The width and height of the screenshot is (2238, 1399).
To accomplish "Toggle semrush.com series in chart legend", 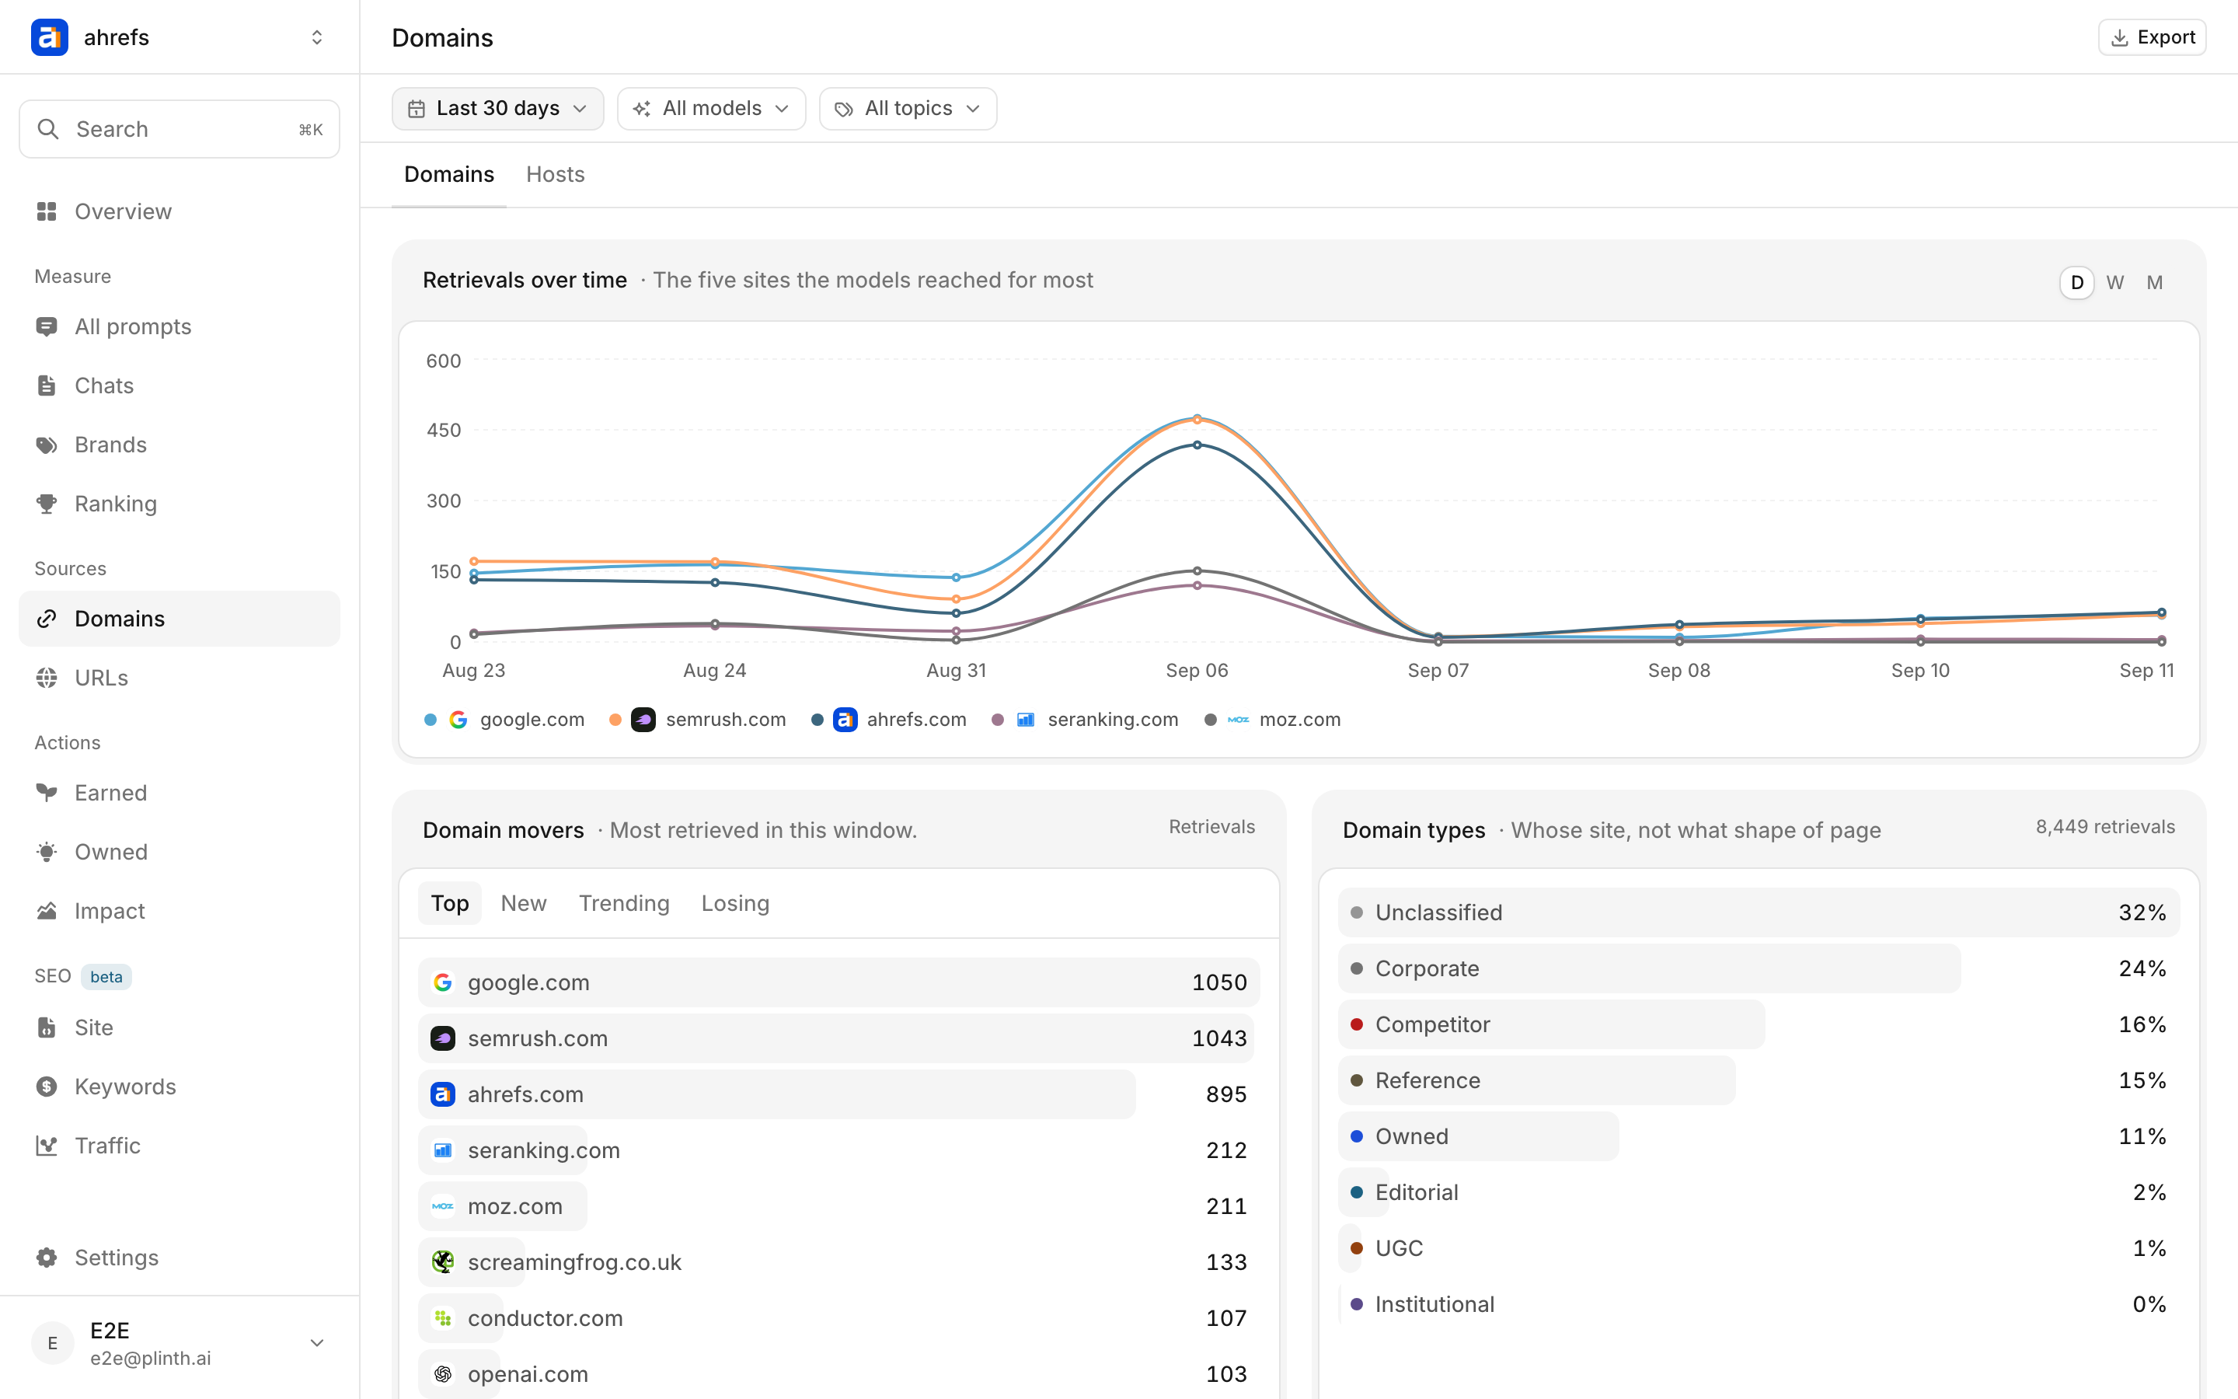I will [x=699, y=720].
